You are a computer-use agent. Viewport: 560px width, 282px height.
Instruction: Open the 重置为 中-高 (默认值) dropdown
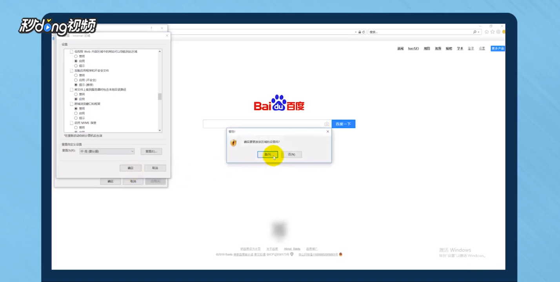(x=107, y=151)
